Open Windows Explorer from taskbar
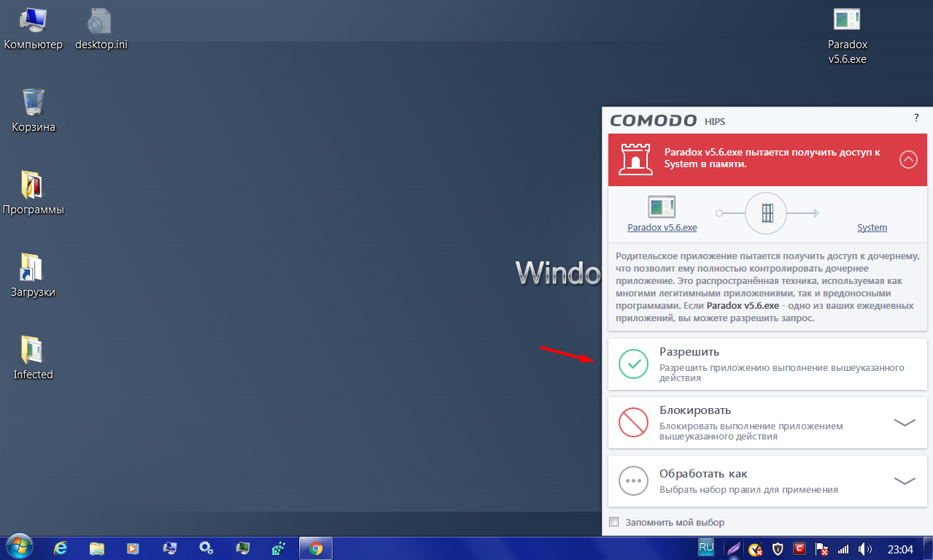Viewport: 933px width, 560px height. coord(97,548)
